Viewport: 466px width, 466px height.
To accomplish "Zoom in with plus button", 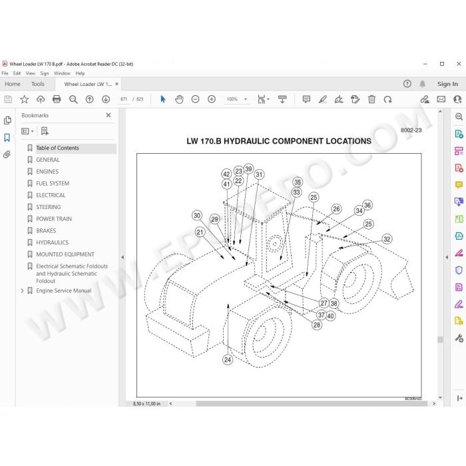I will (212, 99).
